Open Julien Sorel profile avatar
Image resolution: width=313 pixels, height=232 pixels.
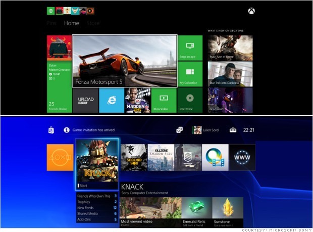click(197, 130)
